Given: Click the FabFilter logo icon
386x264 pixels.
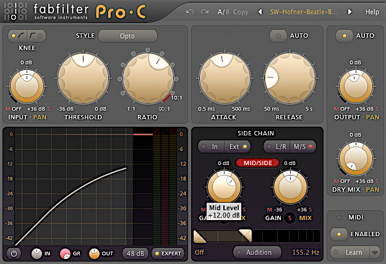Looking at the screenshot, I should point(15,11).
